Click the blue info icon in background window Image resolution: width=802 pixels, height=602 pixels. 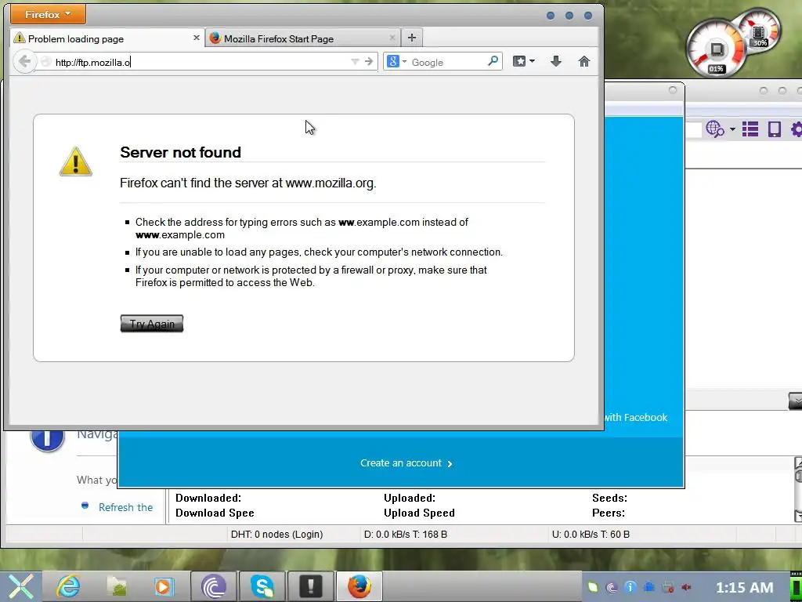click(47, 438)
